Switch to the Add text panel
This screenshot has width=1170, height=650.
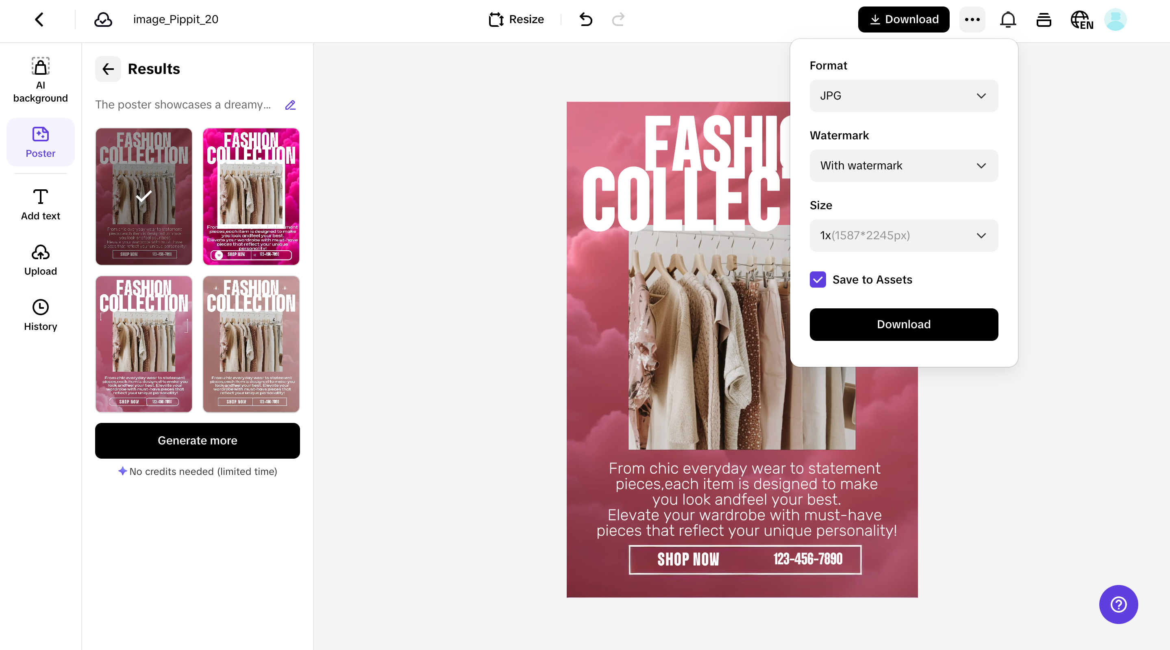pyautogui.click(x=40, y=204)
